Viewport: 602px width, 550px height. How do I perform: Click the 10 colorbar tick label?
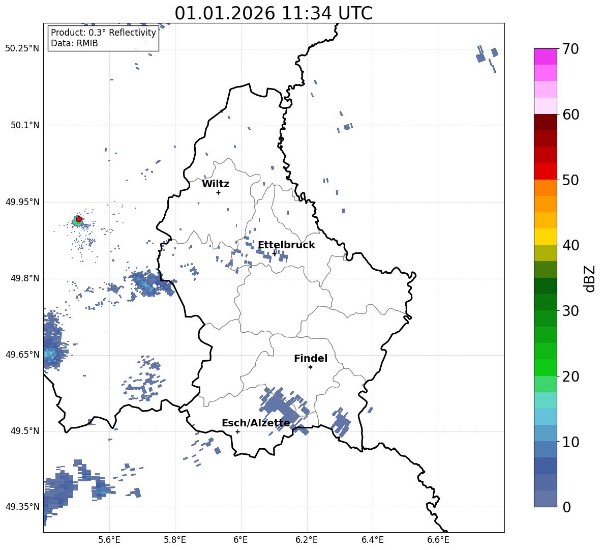(570, 442)
